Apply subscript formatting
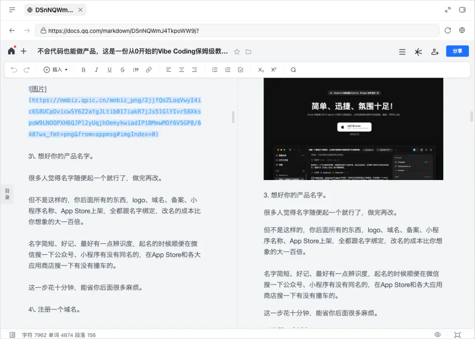The height and width of the screenshot is (339, 475). pos(261,70)
